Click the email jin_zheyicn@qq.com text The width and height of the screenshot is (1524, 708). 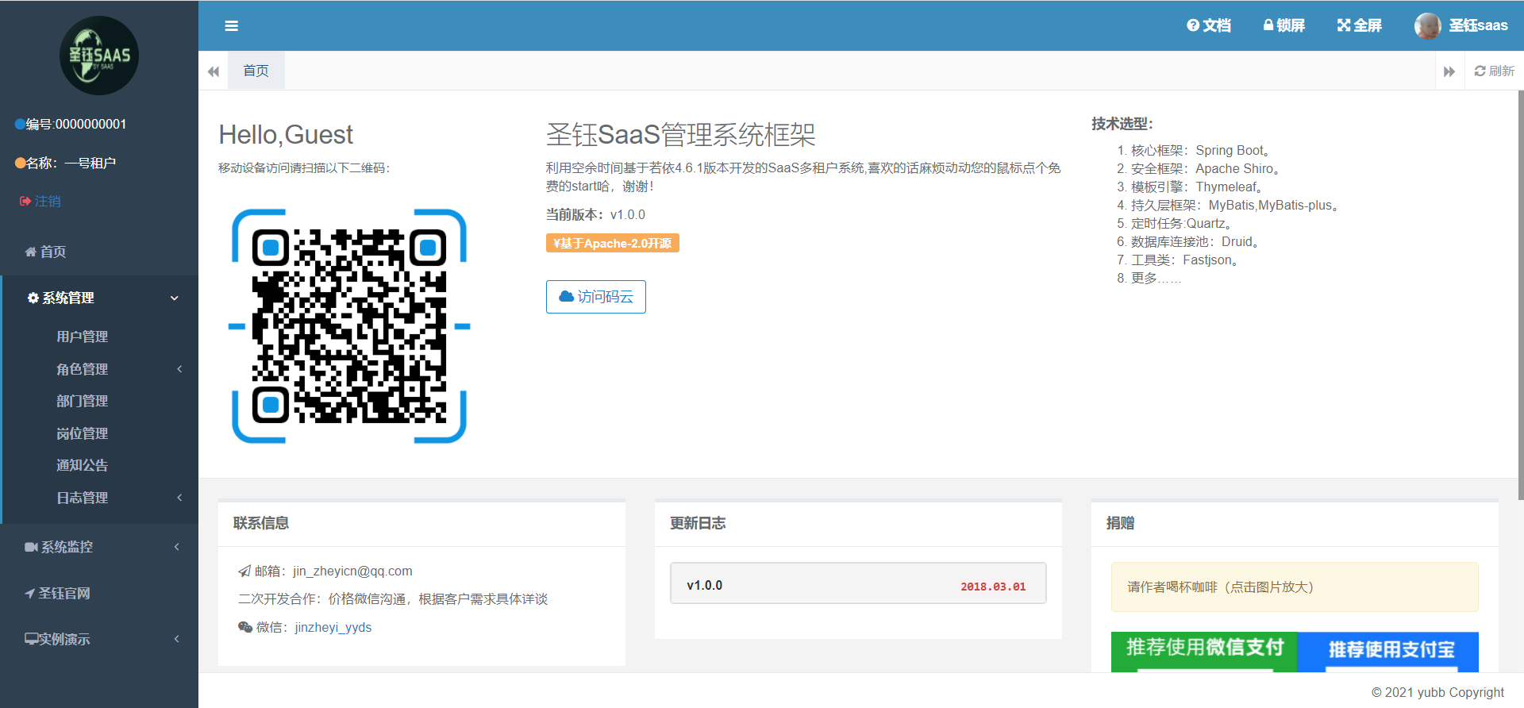[x=352, y=571]
